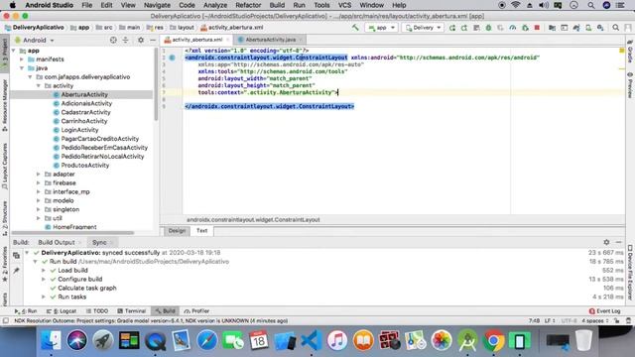Viewport: 635px width, 357px height.
Task: Expand the firebase package
Action: click(39, 182)
